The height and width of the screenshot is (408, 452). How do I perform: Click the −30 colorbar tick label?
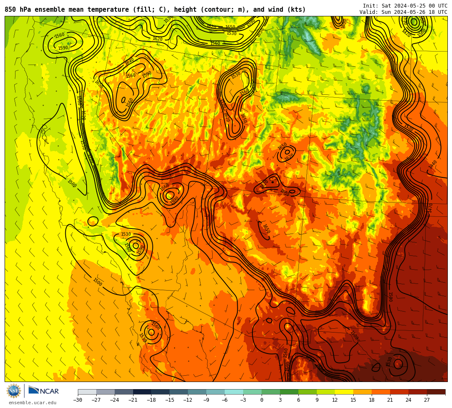click(78, 400)
